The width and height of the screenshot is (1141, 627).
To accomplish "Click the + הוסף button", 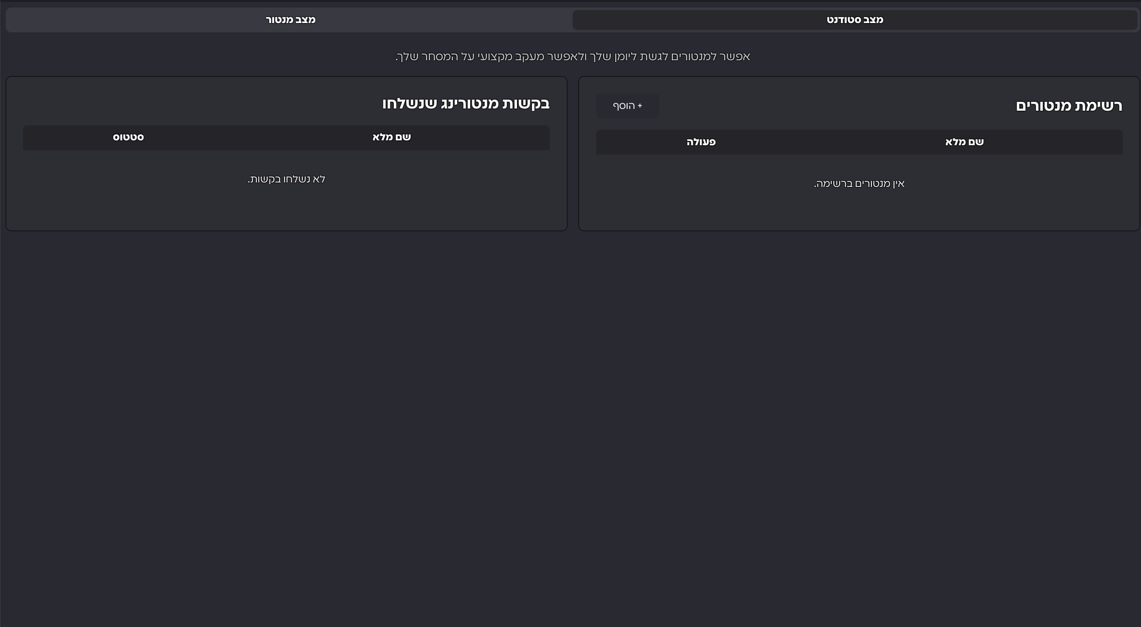I will click(x=627, y=105).
